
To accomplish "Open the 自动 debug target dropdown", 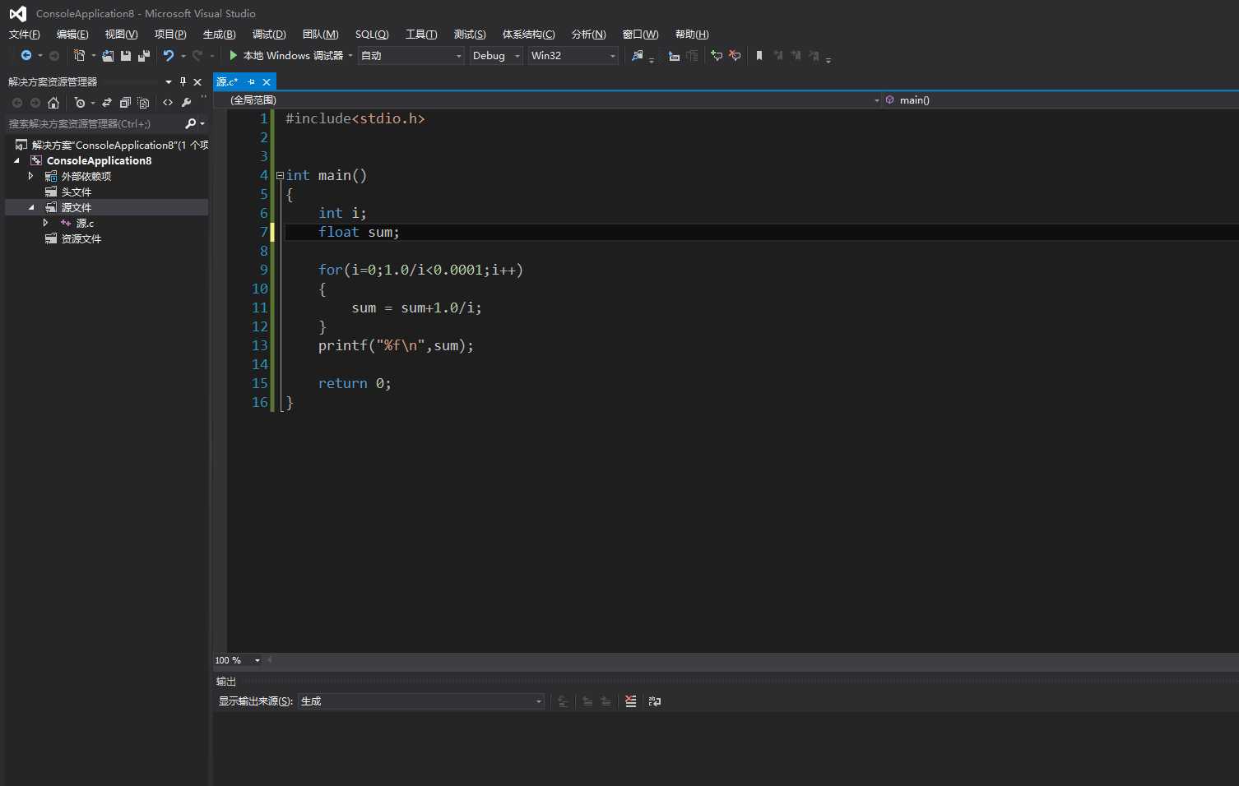I will pos(411,56).
